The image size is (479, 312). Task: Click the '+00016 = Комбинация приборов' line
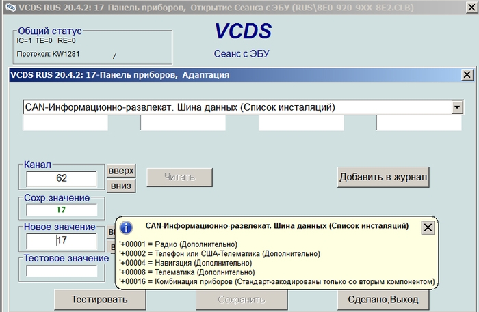click(x=277, y=281)
